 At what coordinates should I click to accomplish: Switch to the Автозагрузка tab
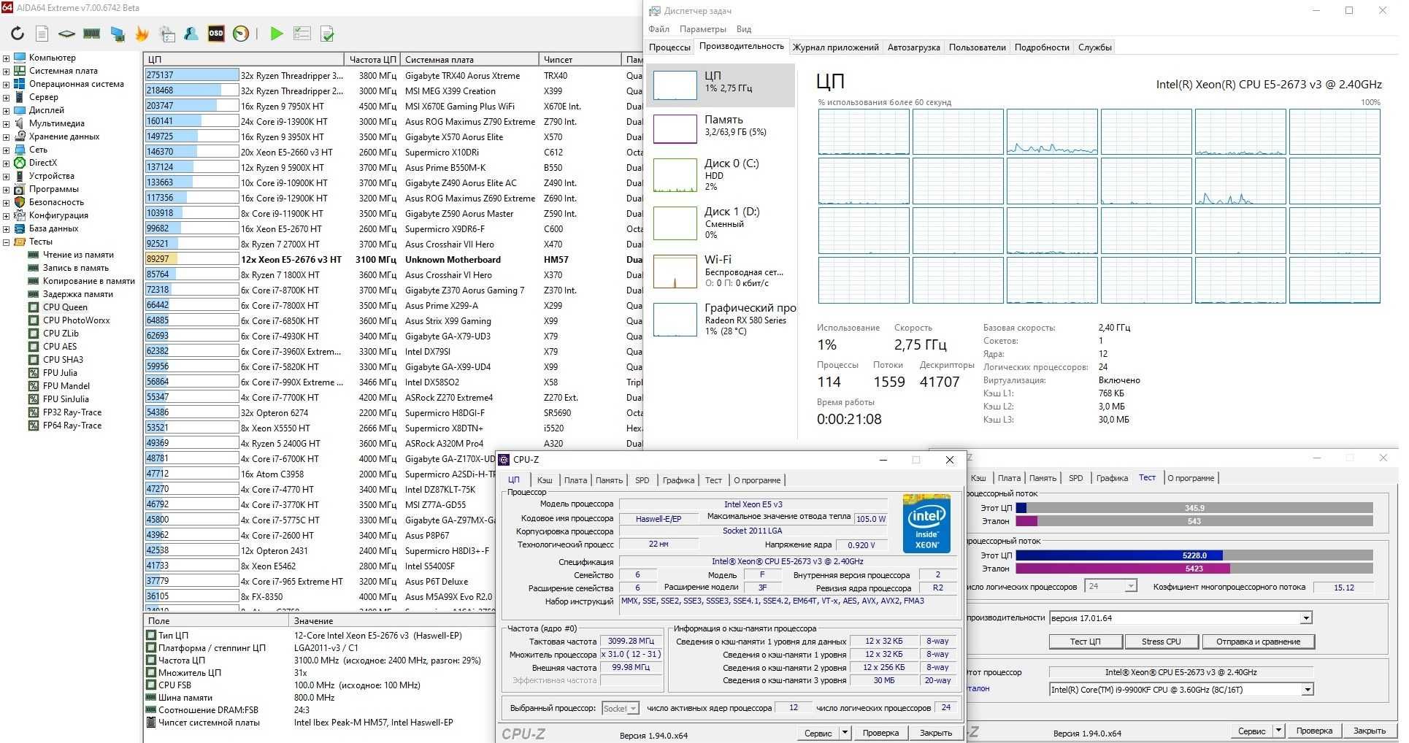coord(913,47)
